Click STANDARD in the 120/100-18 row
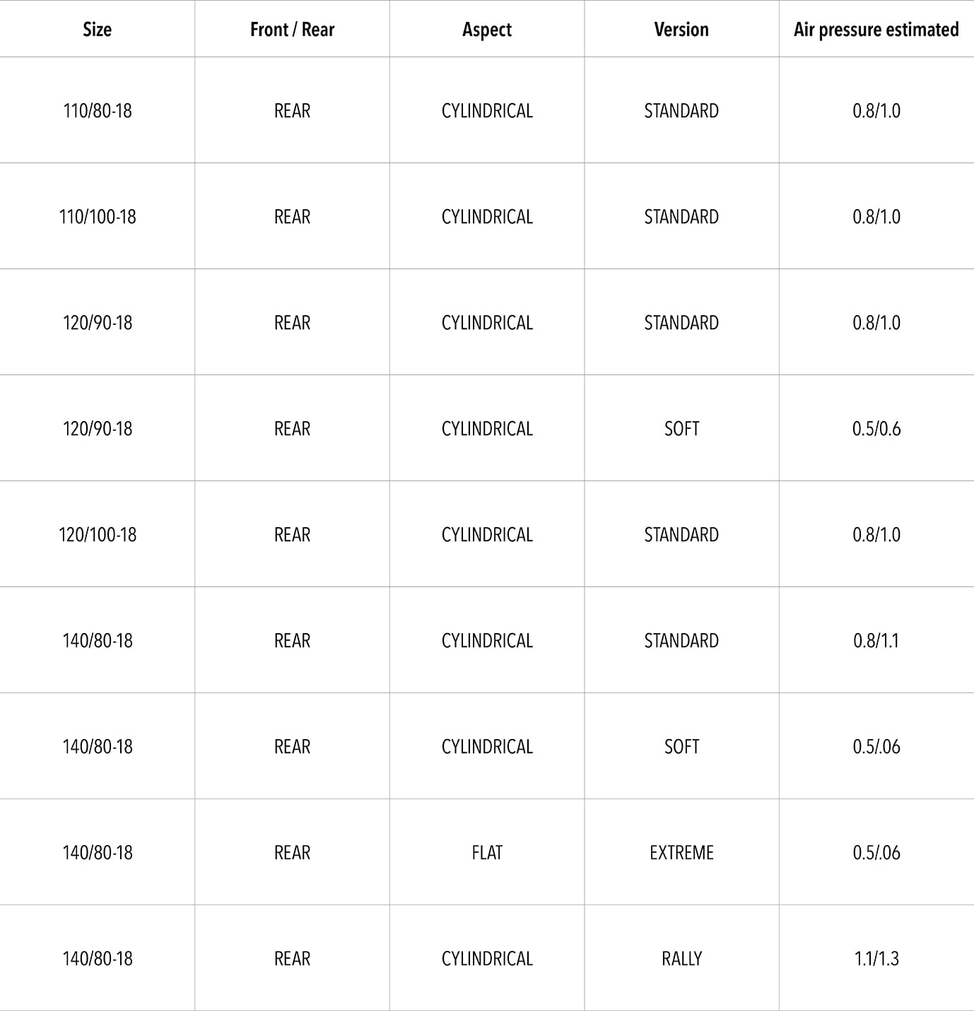 tap(681, 535)
